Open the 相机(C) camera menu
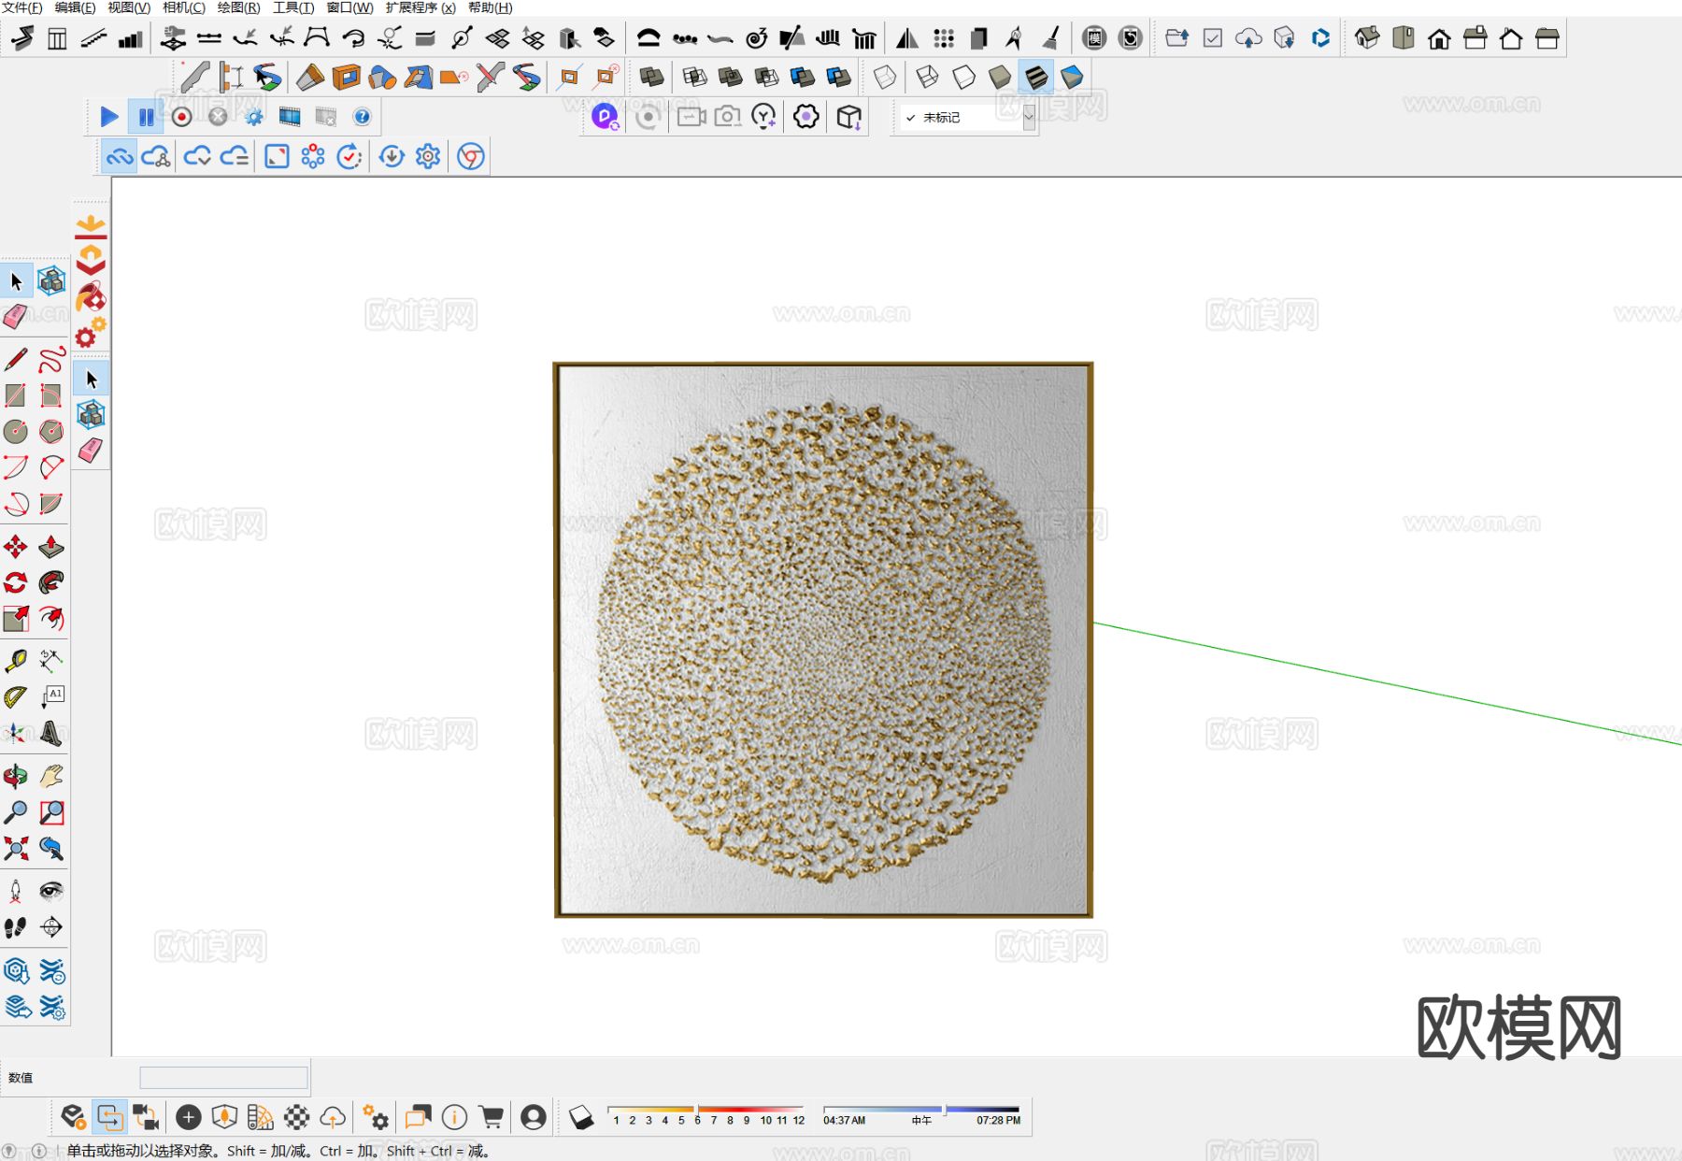Viewport: 1682px width, 1161px height. click(x=183, y=7)
